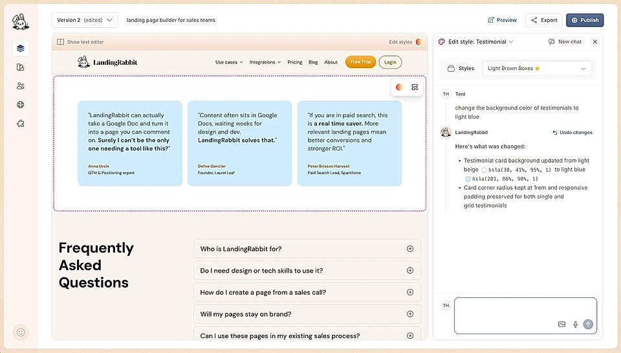Viewport: 621px width, 353px height.
Task: Click the Publish button
Action: pos(585,20)
